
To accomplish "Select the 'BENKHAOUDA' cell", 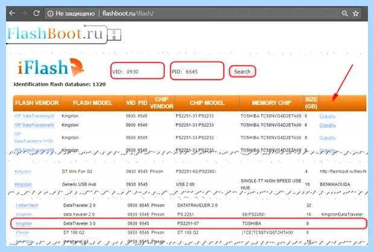I will 335,184.
